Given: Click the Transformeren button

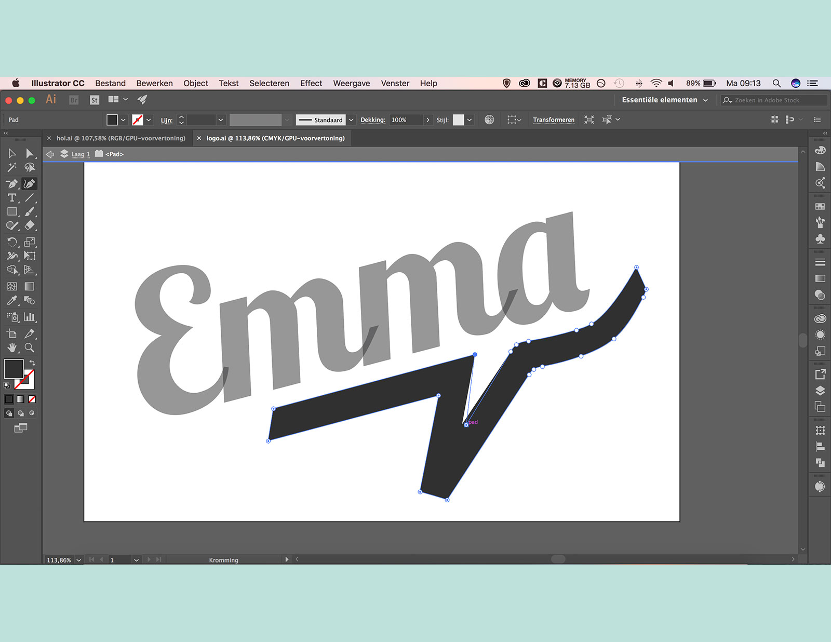Looking at the screenshot, I should pyautogui.click(x=553, y=120).
